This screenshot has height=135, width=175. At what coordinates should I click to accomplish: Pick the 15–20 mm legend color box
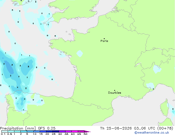[x=43, y=131]
